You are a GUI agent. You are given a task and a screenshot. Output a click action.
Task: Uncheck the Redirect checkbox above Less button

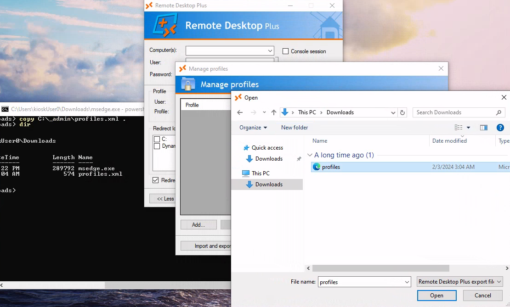point(155,180)
